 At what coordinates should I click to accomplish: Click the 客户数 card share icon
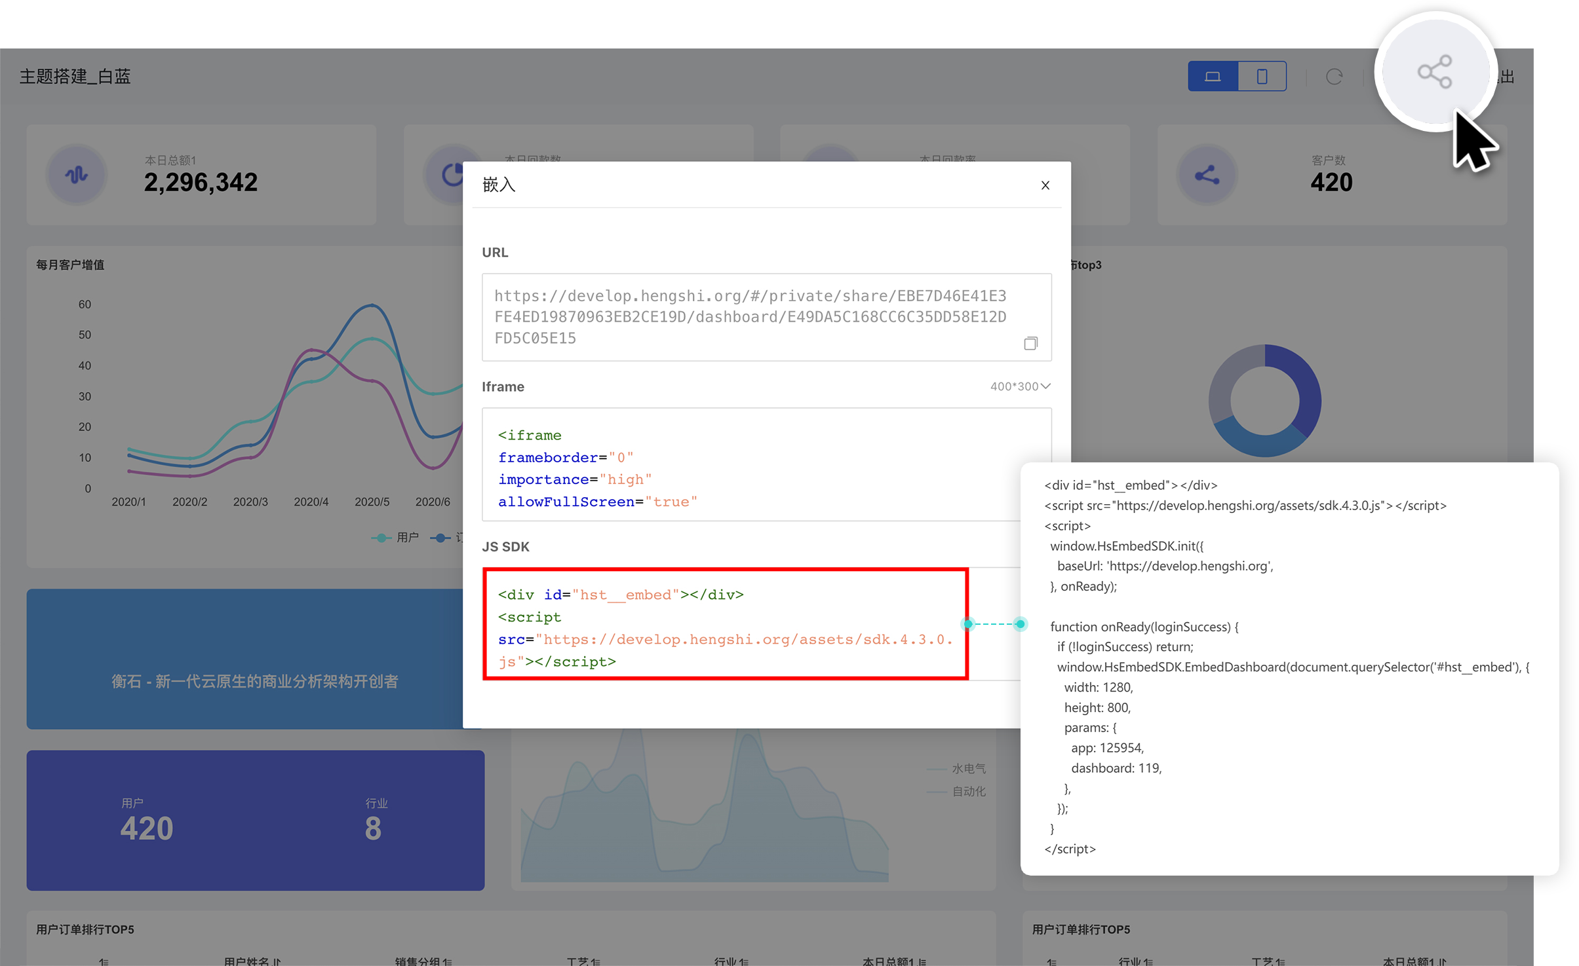1207,175
